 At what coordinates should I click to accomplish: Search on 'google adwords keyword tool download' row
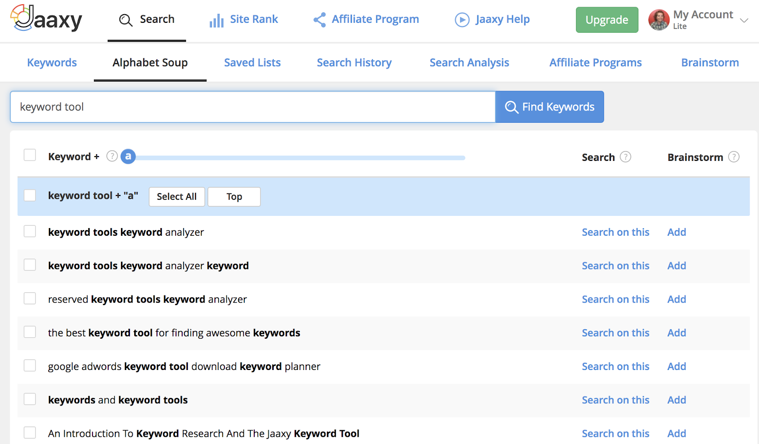pyautogui.click(x=615, y=366)
